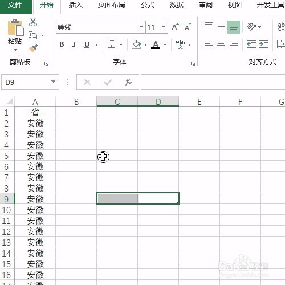Switch to the 数据 Data tab
The image size is (285, 285).
click(x=177, y=5)
